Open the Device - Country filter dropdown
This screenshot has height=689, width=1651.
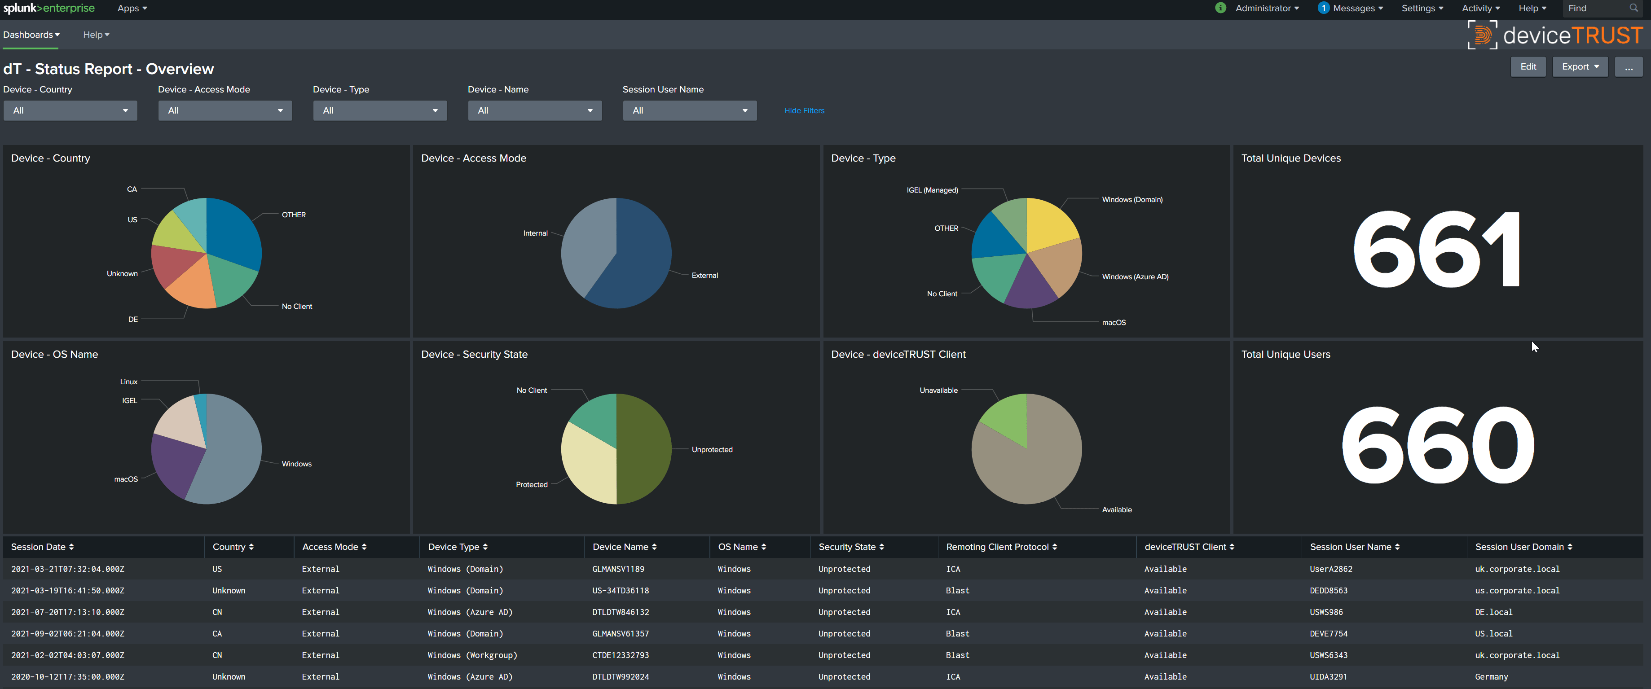coord(70,110)
